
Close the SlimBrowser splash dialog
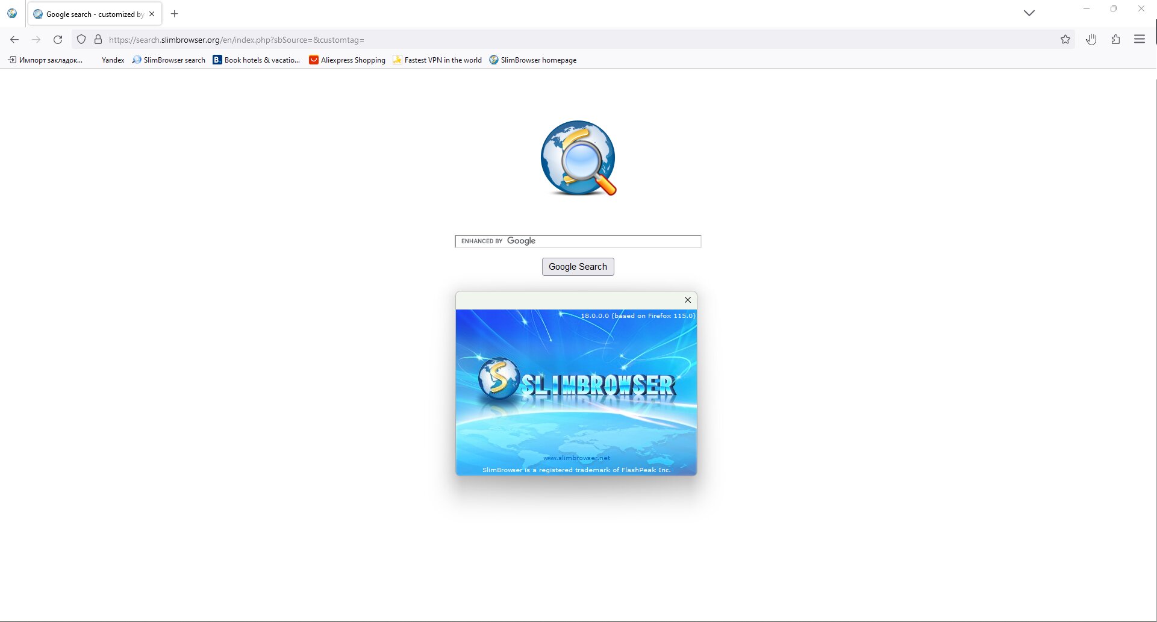tap(688, 300)
